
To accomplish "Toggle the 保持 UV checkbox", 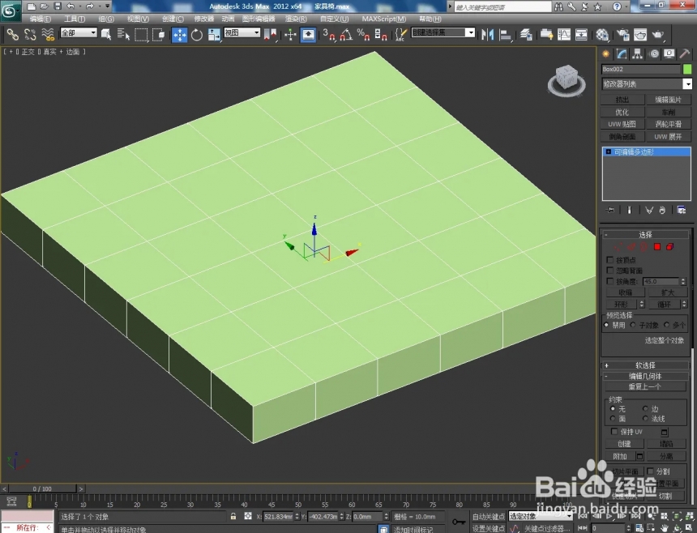I will 614,431.
